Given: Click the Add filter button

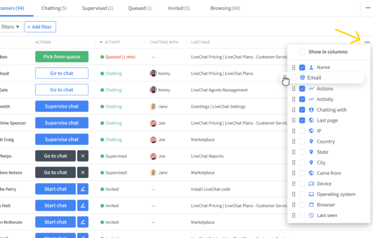Looking at the screenshot, I should tap(40, 27).
